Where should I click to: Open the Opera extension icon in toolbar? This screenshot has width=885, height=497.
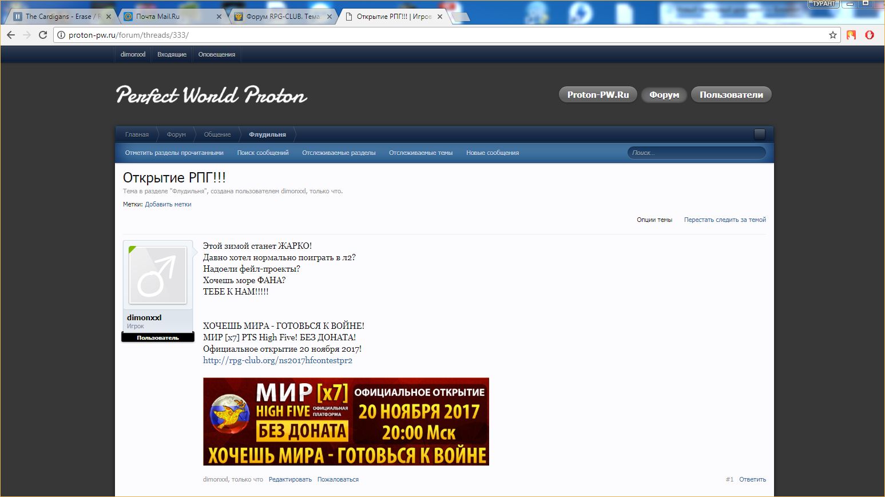(x=870, y=35)
